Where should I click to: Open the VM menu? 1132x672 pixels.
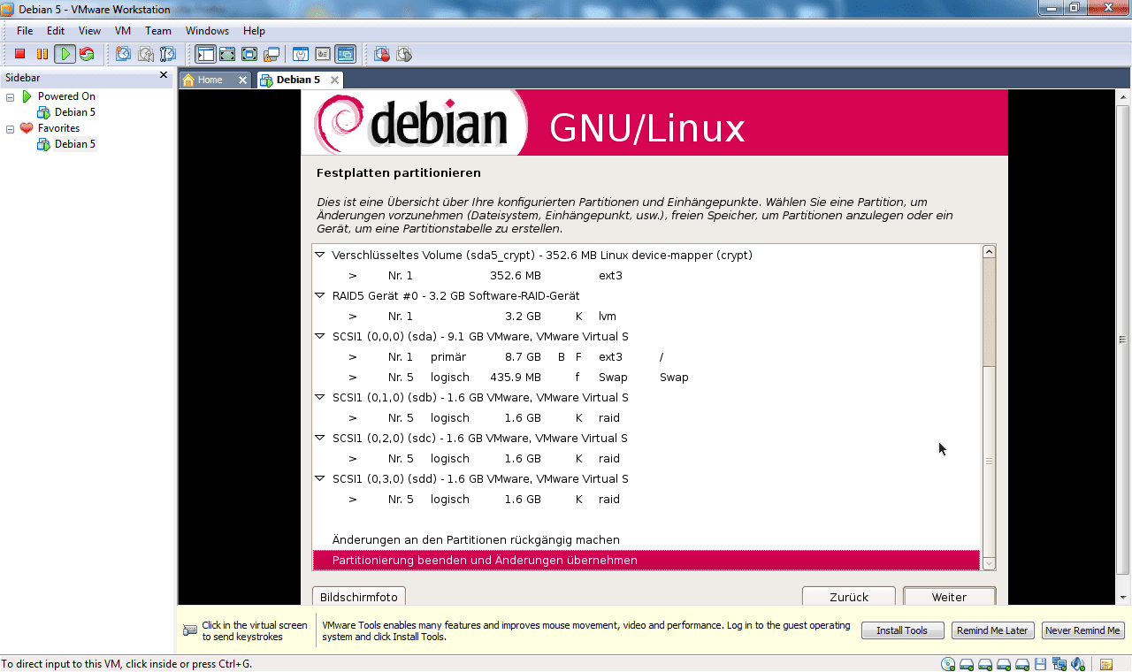click(x=123, y=31)
